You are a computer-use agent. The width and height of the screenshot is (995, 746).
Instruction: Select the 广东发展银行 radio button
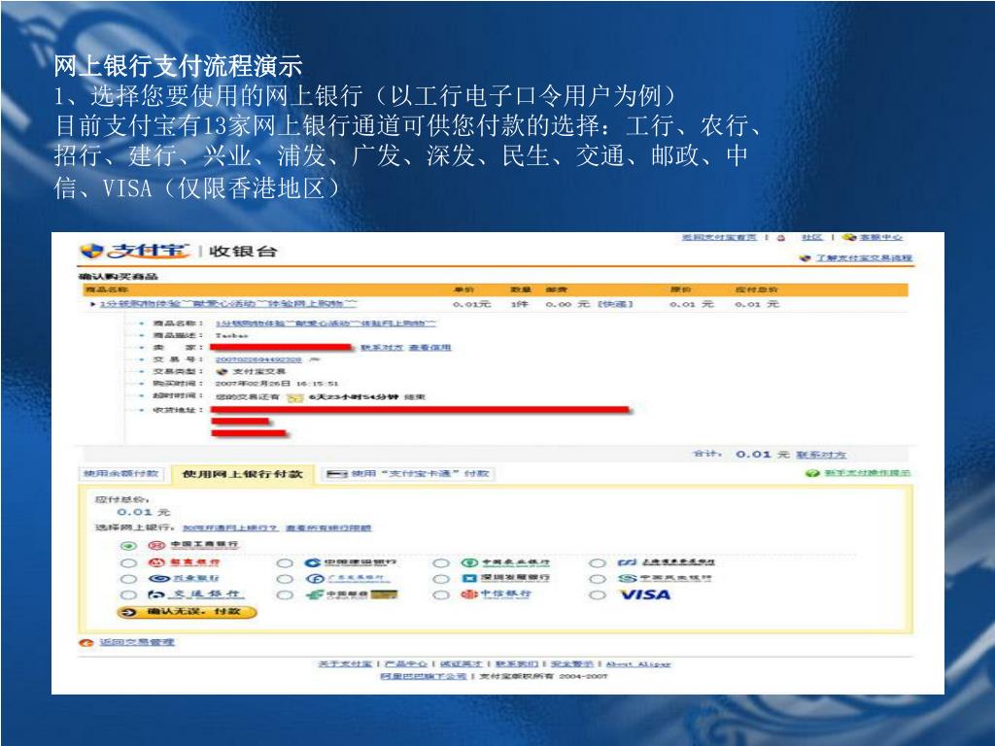coord(285,579)
